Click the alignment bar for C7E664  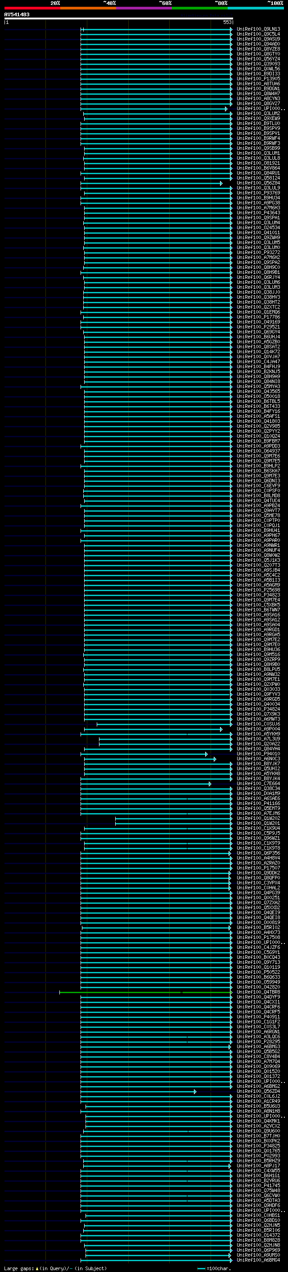[x=146, y=784]
